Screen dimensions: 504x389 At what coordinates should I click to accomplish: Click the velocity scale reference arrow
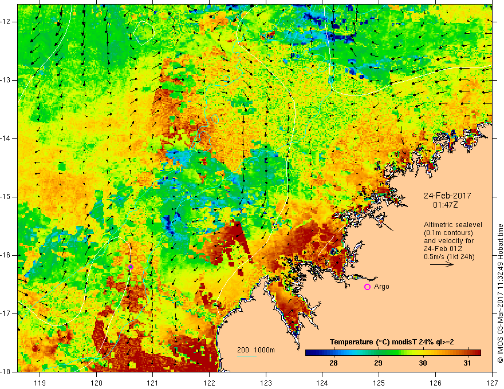[x=442, y=265]
